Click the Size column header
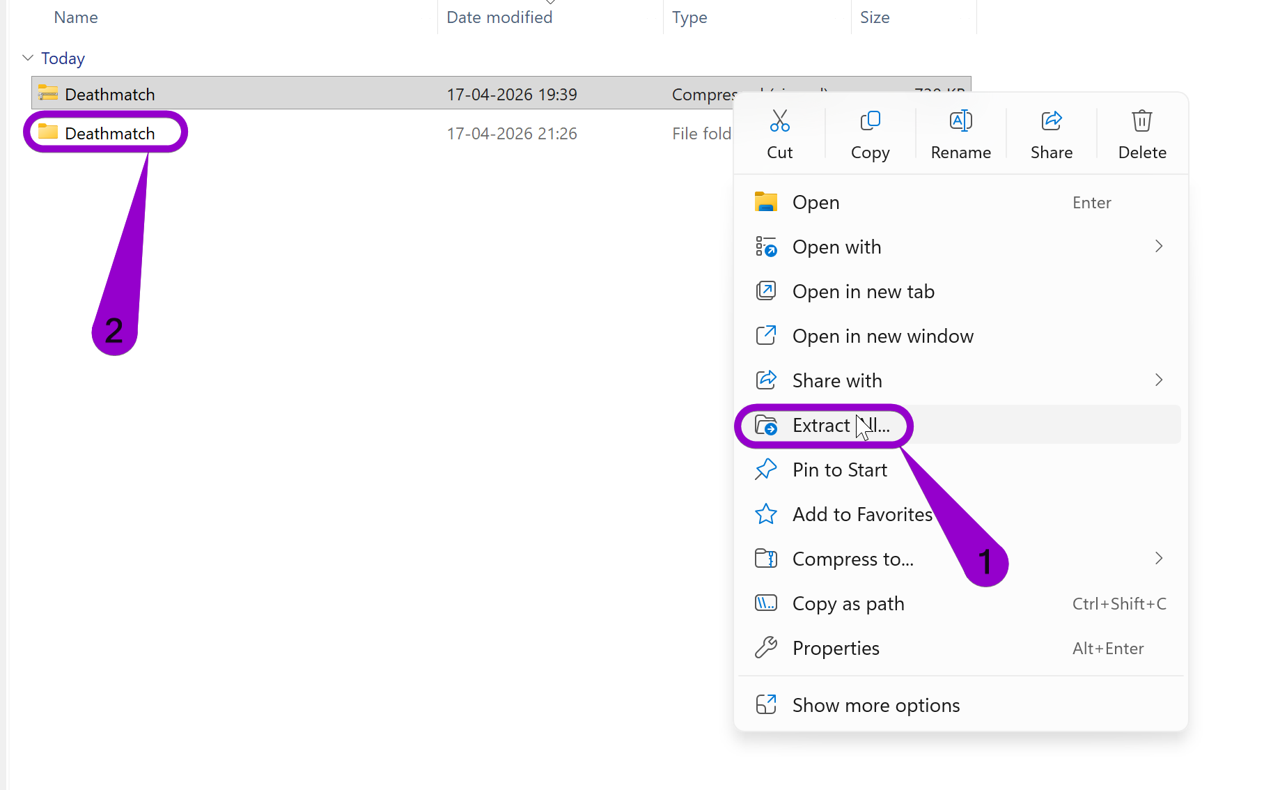 tap(875, 17)
